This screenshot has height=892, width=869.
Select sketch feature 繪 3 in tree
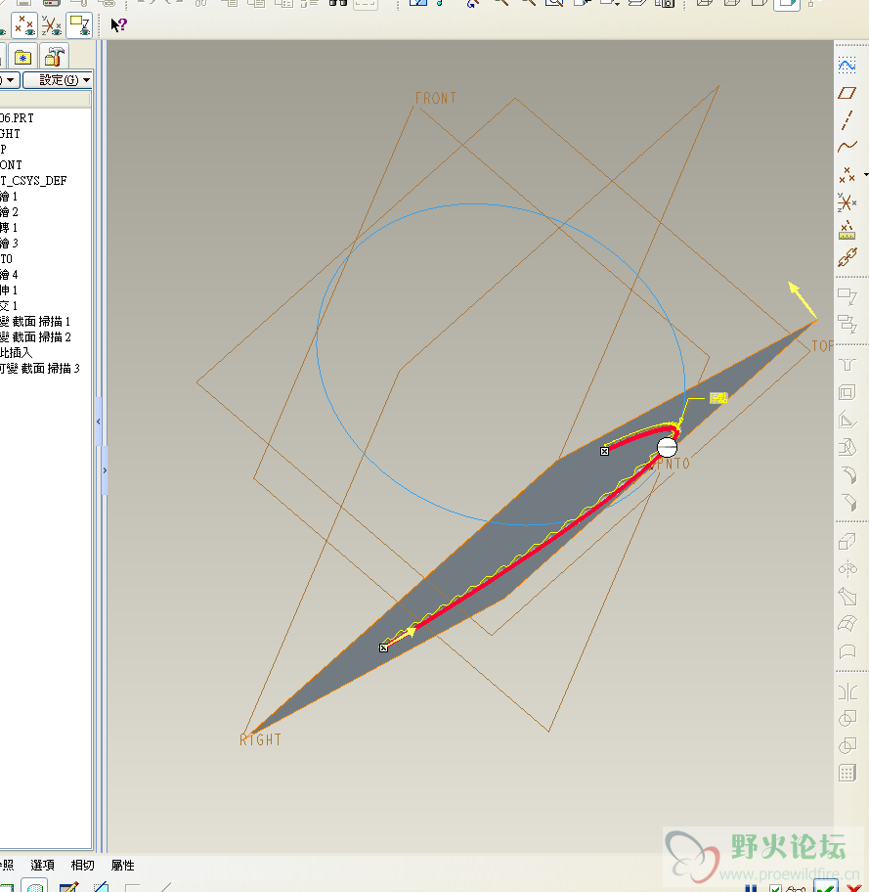coord(9,244)
